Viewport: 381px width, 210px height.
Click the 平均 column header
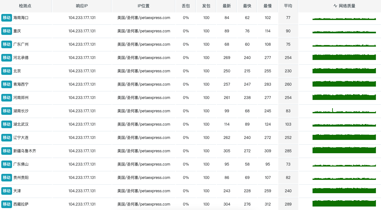(x=288, y=6)
